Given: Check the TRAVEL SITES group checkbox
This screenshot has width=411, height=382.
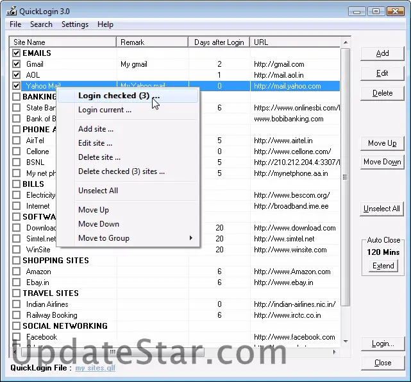Looking at the screenshot, I should [16, 293].
